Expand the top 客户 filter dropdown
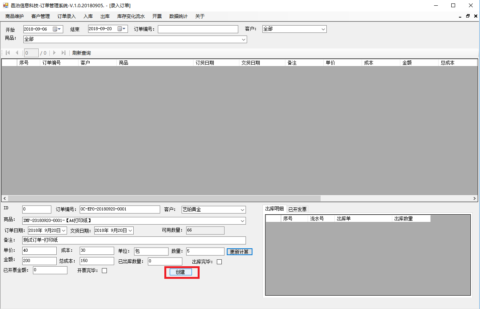480x309 pixels. [323, 29]
